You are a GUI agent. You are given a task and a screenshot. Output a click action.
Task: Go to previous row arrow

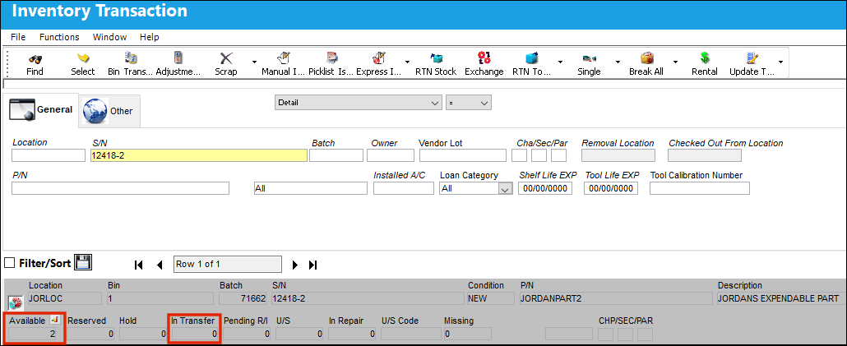pyautogui.click(x=160, y=265)
